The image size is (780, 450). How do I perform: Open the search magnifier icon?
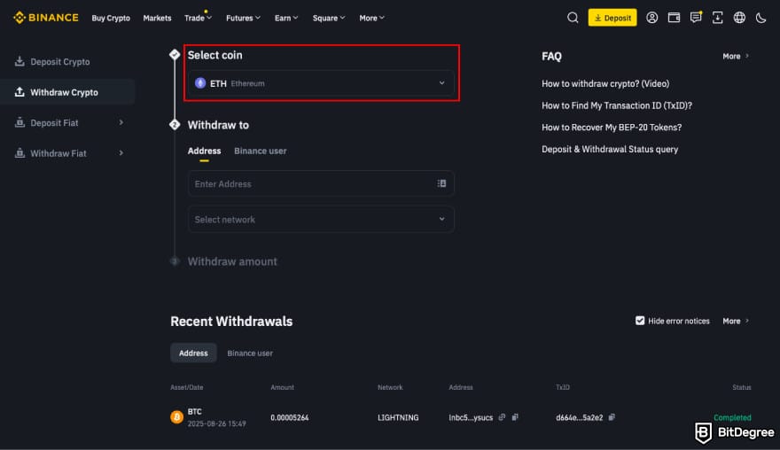573,18
